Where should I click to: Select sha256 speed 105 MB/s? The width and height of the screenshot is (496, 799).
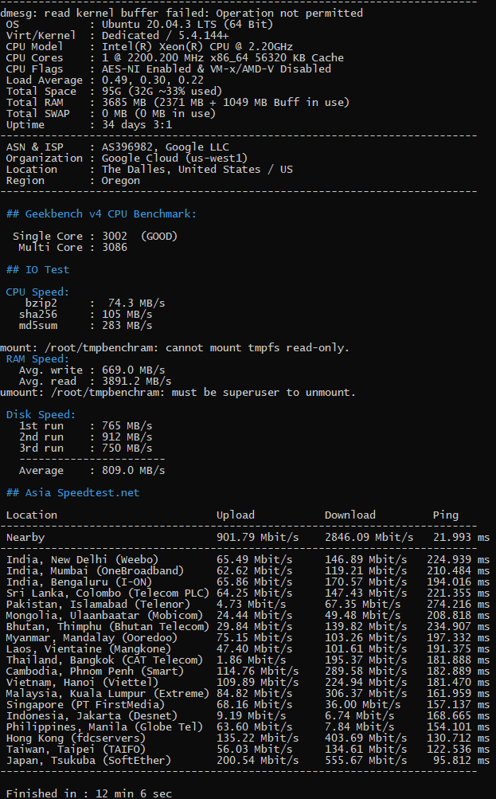[x=127, y=315]
